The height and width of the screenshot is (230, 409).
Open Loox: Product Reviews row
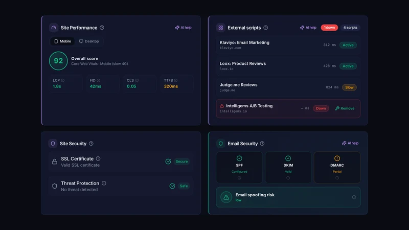point(288,66)
